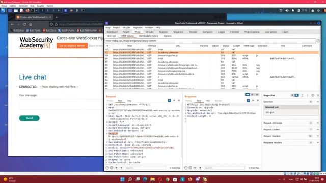Click Go to exploit server button

72,46
